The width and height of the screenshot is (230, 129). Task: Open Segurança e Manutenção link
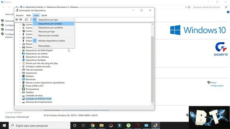(17, 117)
